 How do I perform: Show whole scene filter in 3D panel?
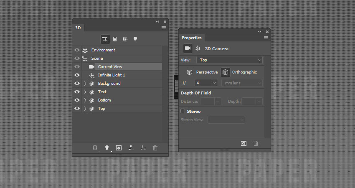coord(105,39)
